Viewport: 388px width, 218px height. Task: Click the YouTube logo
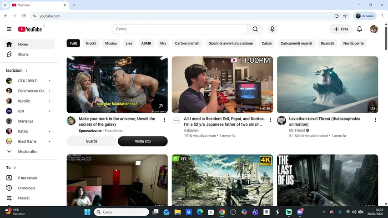tap(30, 29)
